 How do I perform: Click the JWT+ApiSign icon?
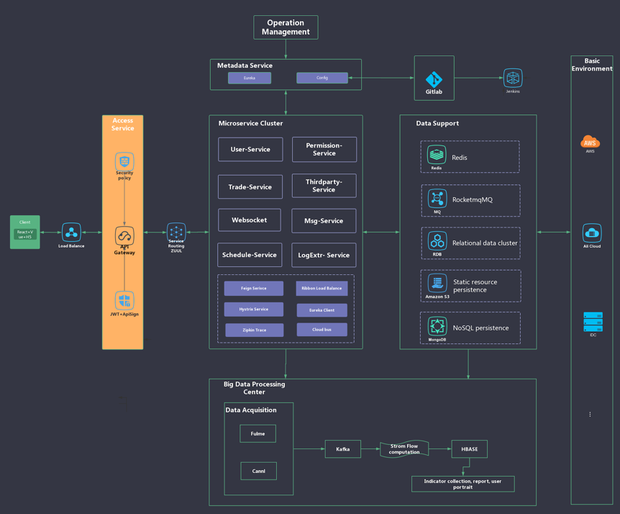[124, 300]
